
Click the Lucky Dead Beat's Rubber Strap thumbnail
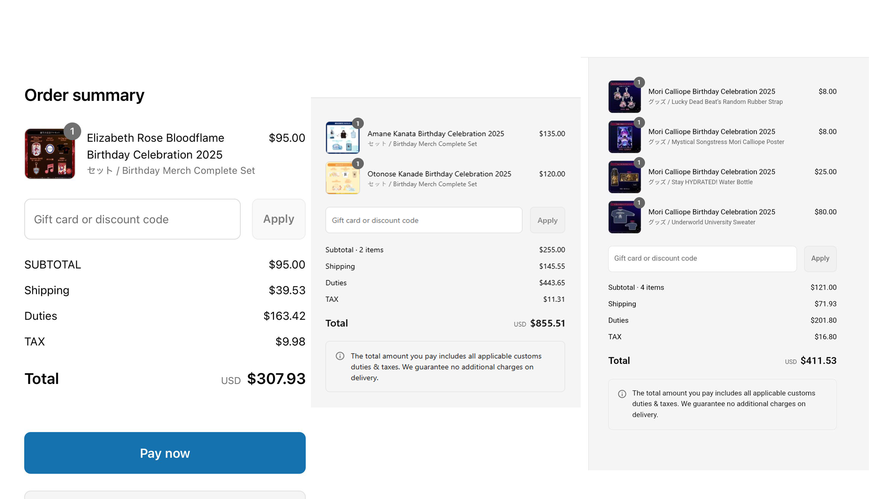click(624, 97)
